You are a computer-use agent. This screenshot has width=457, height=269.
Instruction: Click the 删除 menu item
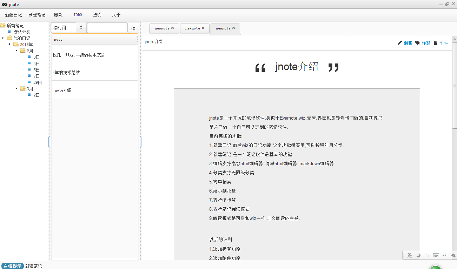pyautogui.click(x=58, y=15)
